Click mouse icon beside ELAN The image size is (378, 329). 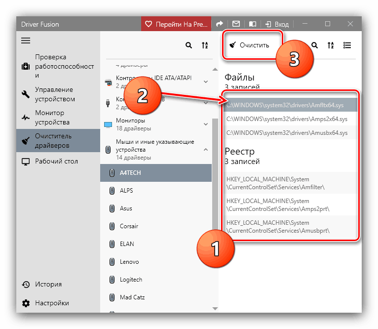[x=112, y=244]
